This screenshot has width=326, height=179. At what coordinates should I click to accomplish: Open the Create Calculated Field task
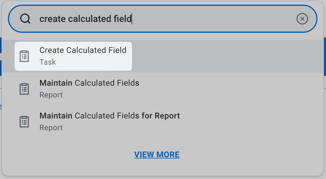[x=83, y=50]
